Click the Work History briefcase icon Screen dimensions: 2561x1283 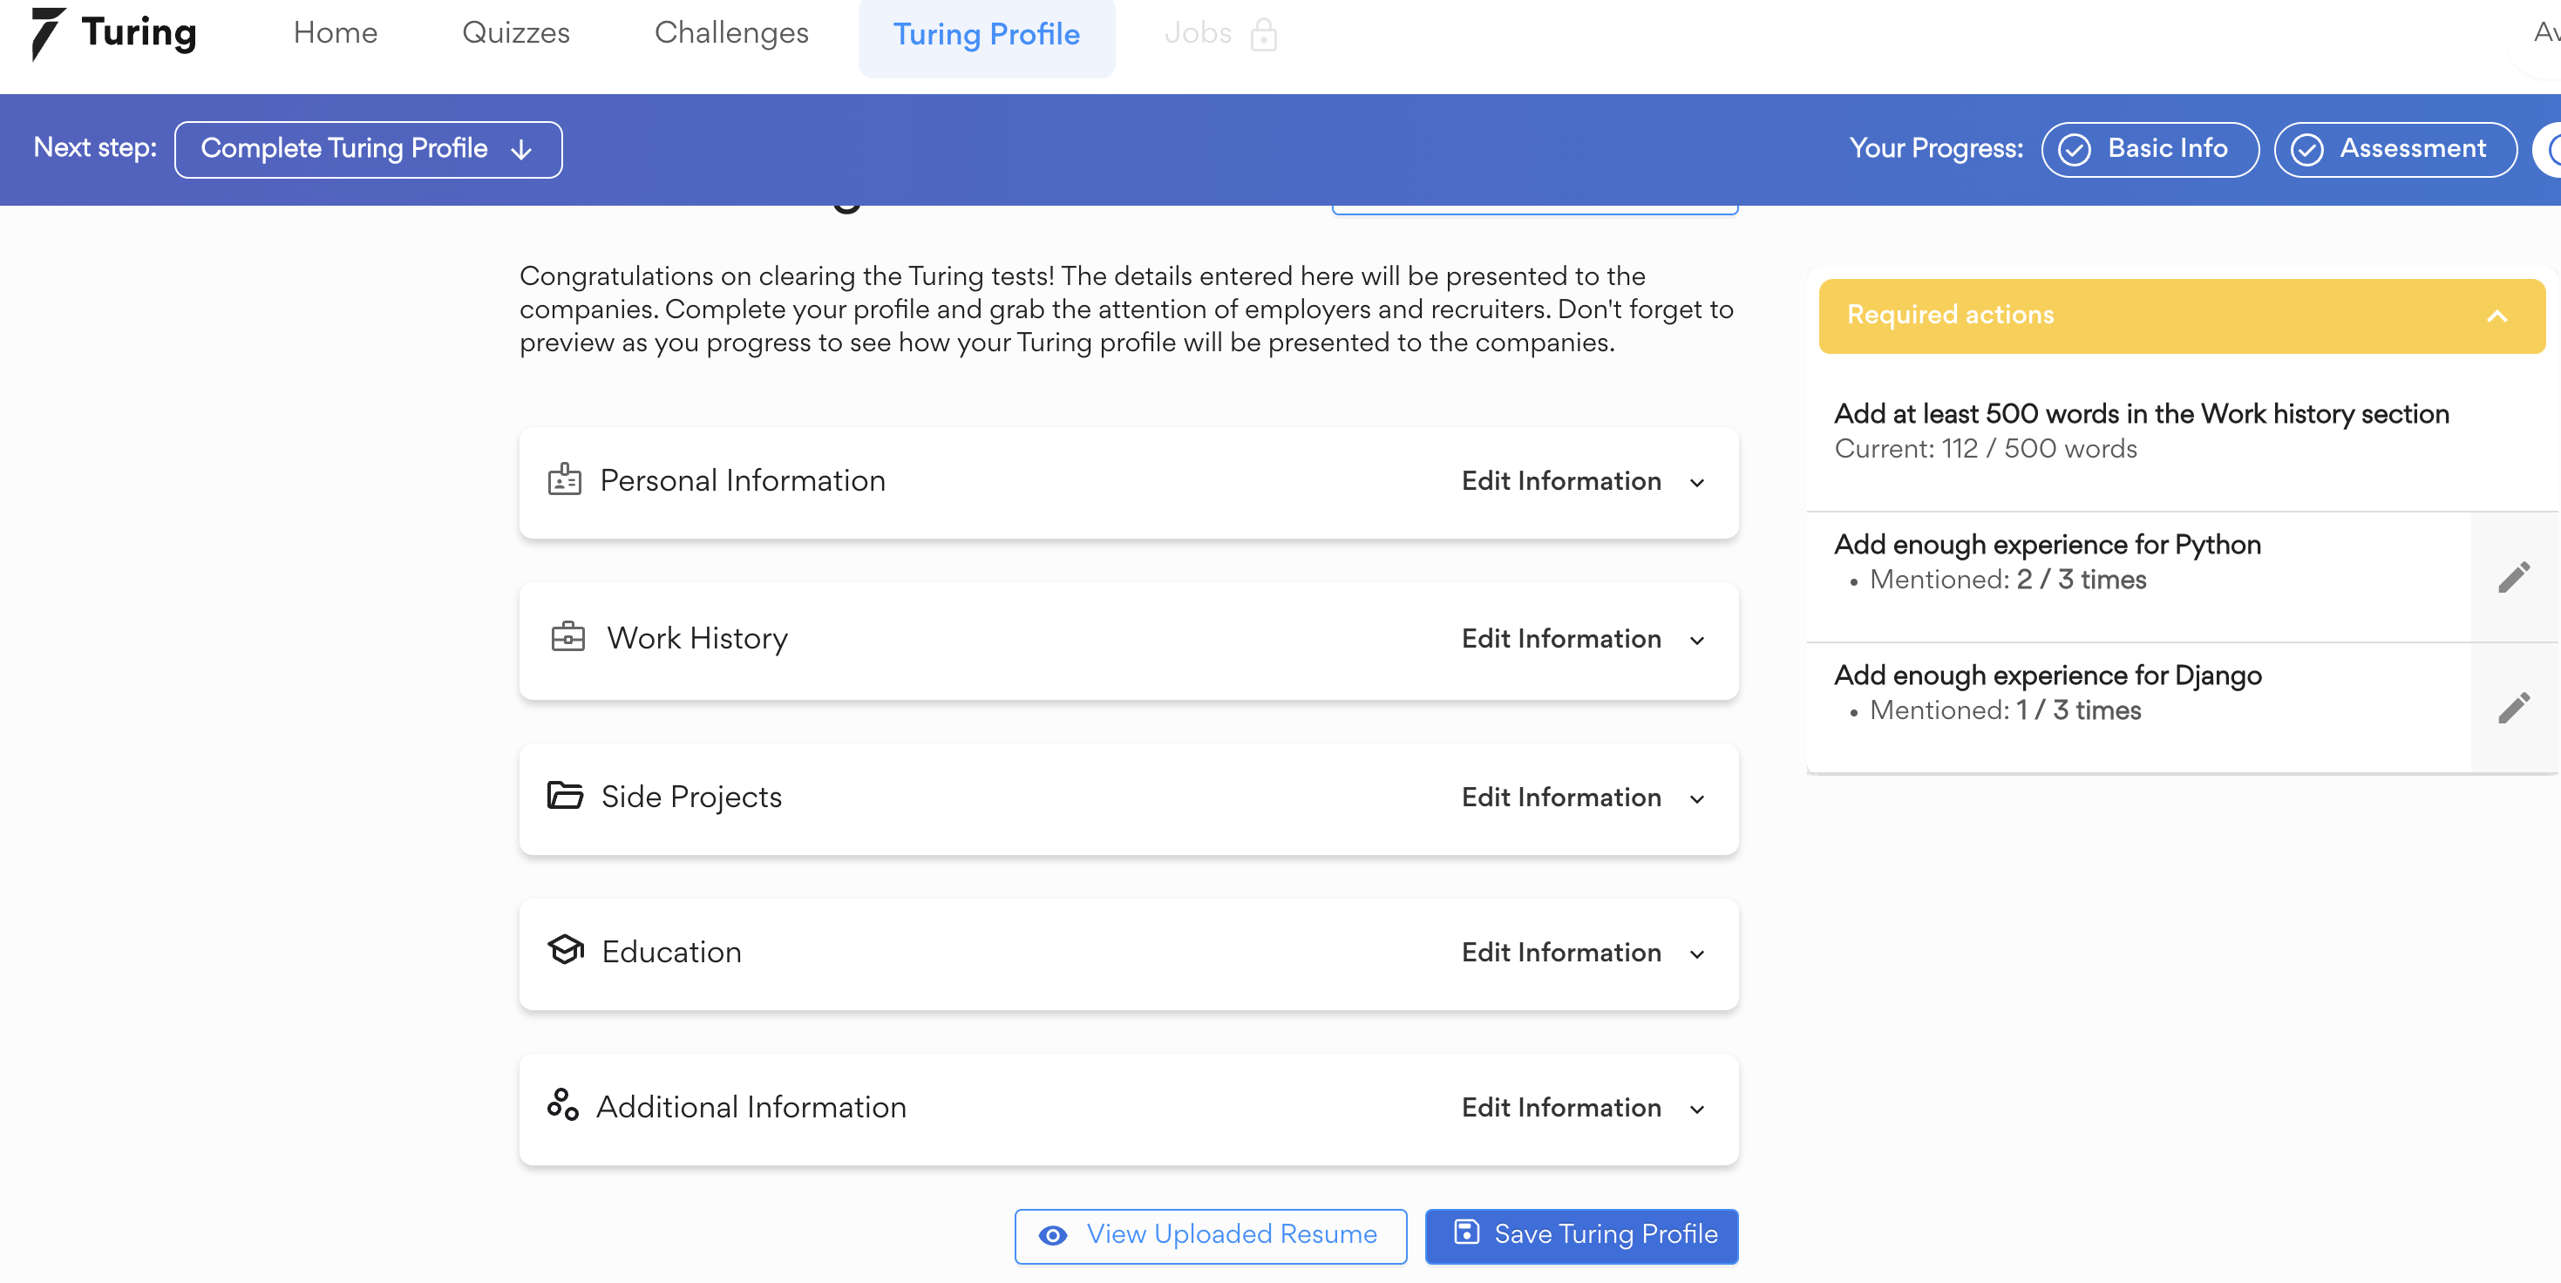click(x=567, y=637)
